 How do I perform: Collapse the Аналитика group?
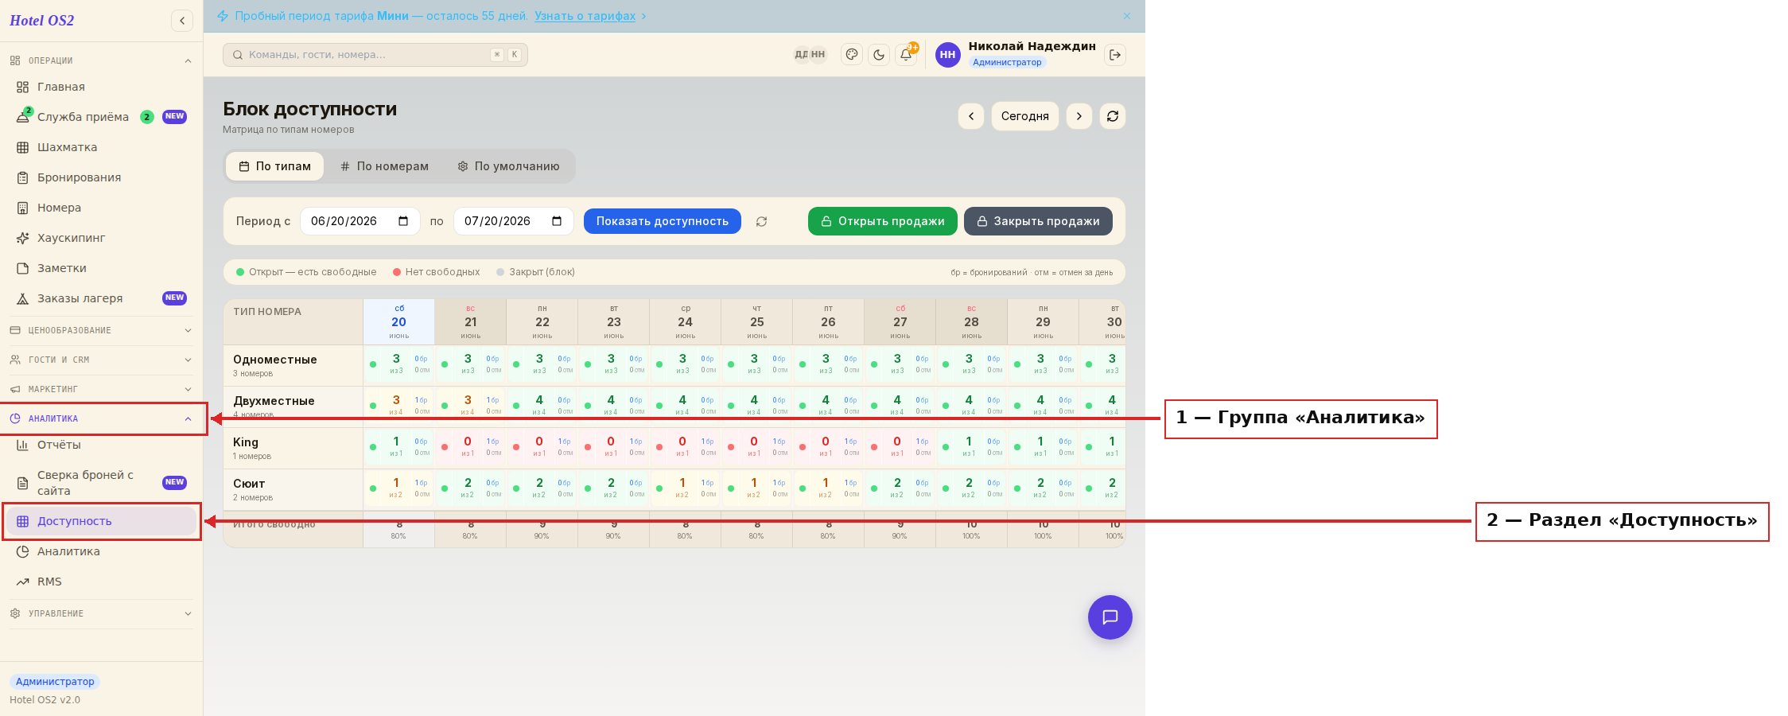click(101, 418)
